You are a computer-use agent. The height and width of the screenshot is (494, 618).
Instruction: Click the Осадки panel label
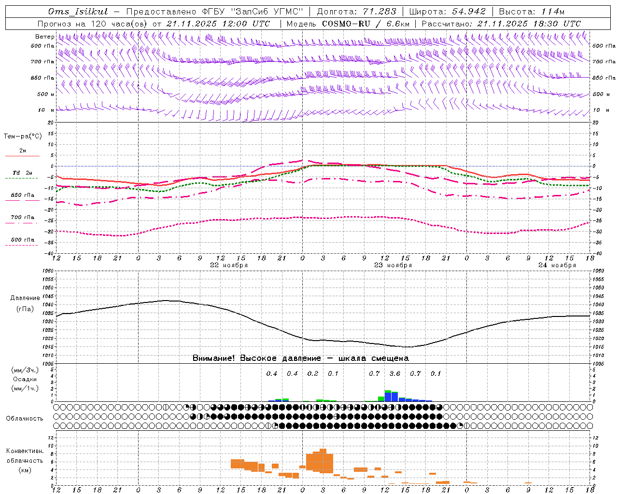click(x=25, y=379)
